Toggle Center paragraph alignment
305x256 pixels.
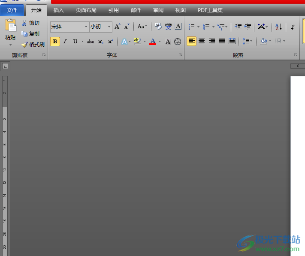202,41
